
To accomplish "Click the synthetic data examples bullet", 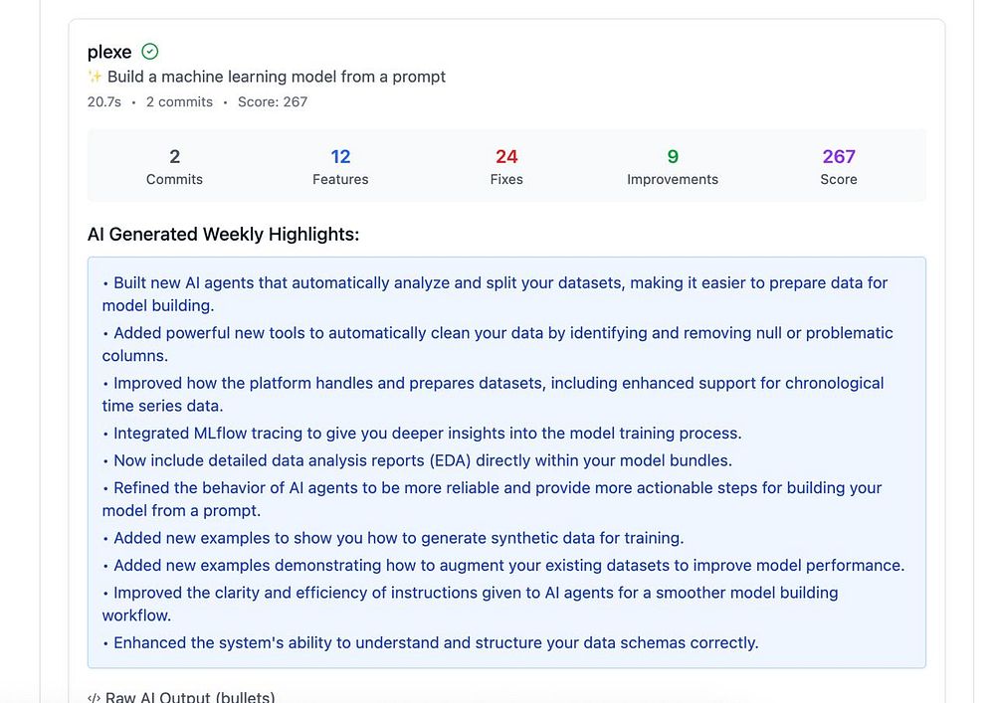I will (x=398, y=538).
